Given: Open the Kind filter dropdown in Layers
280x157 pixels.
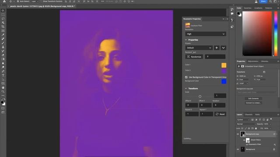Looking at the screenshot, I should click(x=243, y=119).
